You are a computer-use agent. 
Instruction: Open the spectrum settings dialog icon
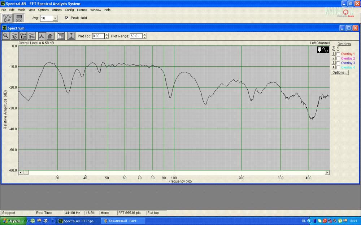[61, 36]
